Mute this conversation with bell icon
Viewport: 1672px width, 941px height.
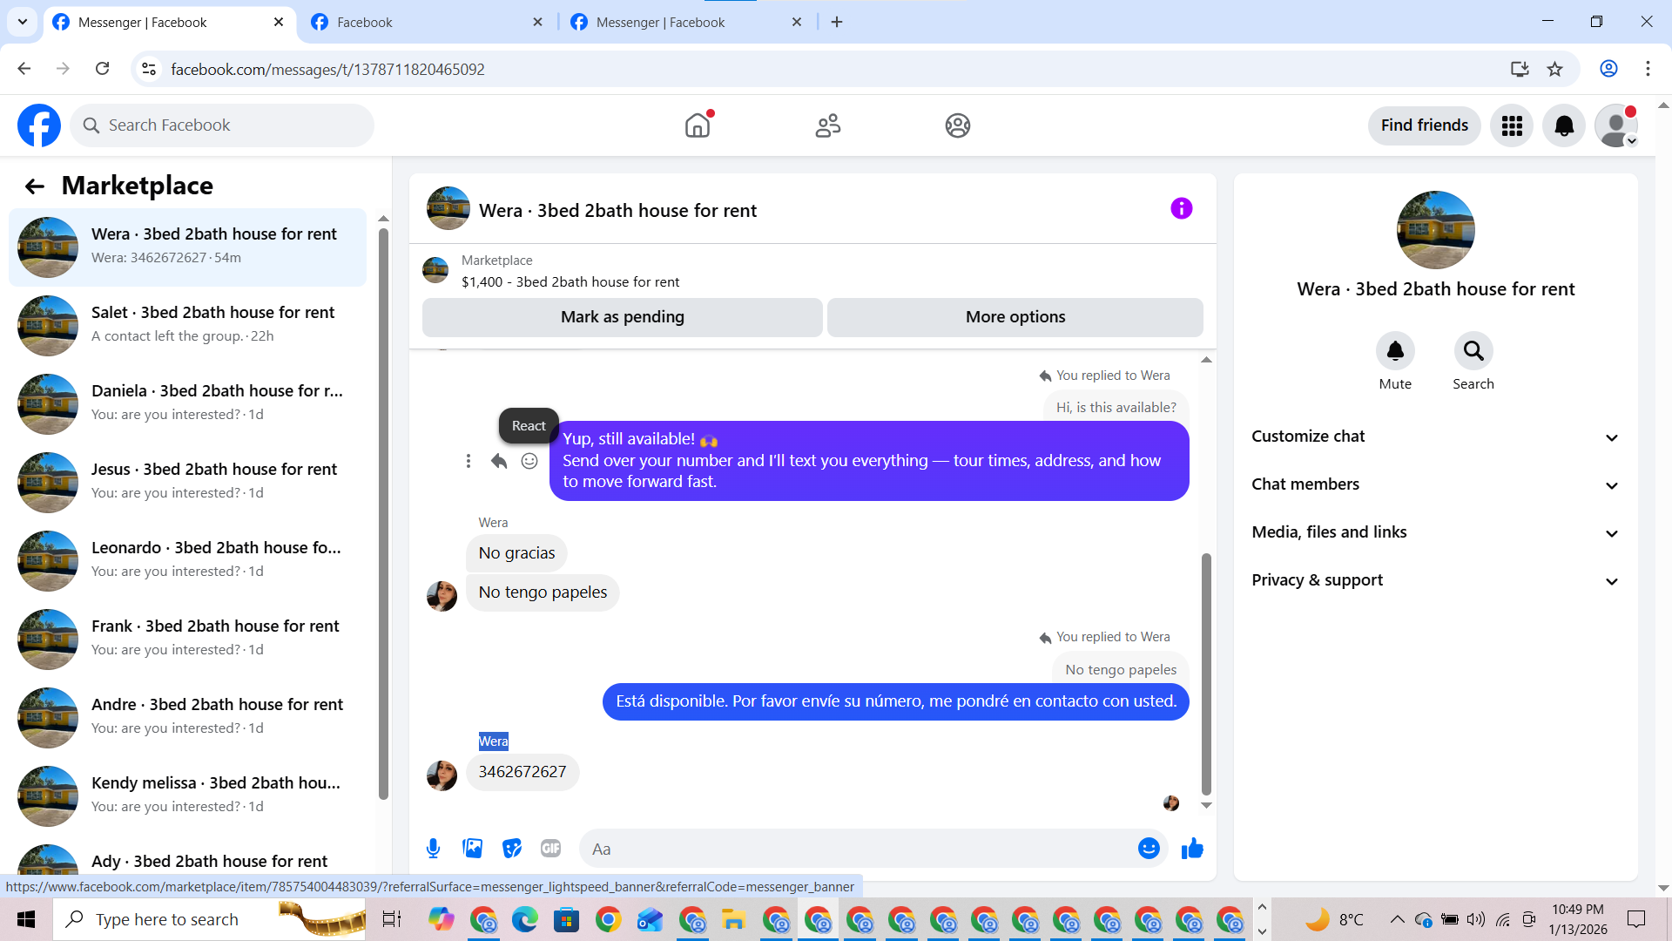(1394, 351)
